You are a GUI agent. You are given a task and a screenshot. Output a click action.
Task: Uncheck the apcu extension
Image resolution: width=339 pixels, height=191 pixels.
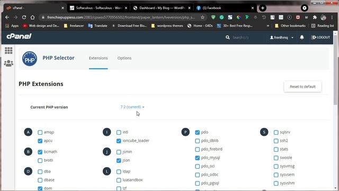click(x=40, y=141)
